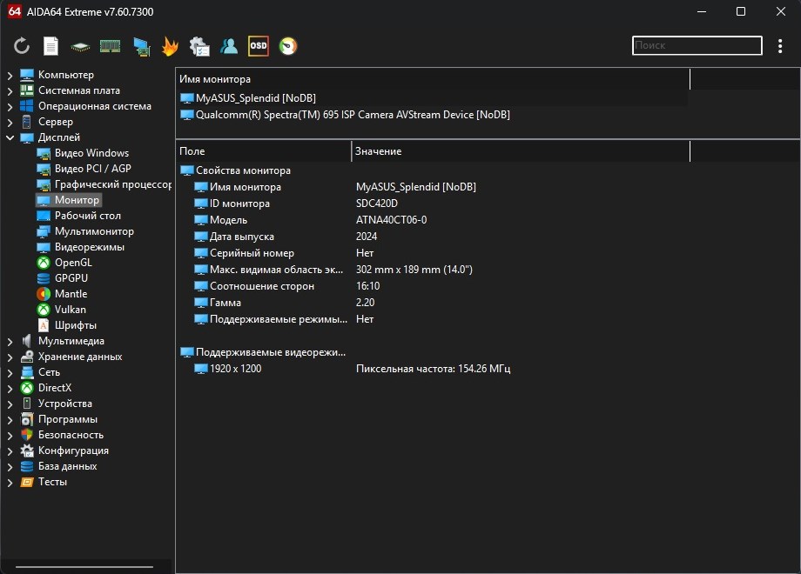Collapse the Дисплей tree node
This screenshot has height=574, width=801.
pyautogui.click(x=10, y=138)
